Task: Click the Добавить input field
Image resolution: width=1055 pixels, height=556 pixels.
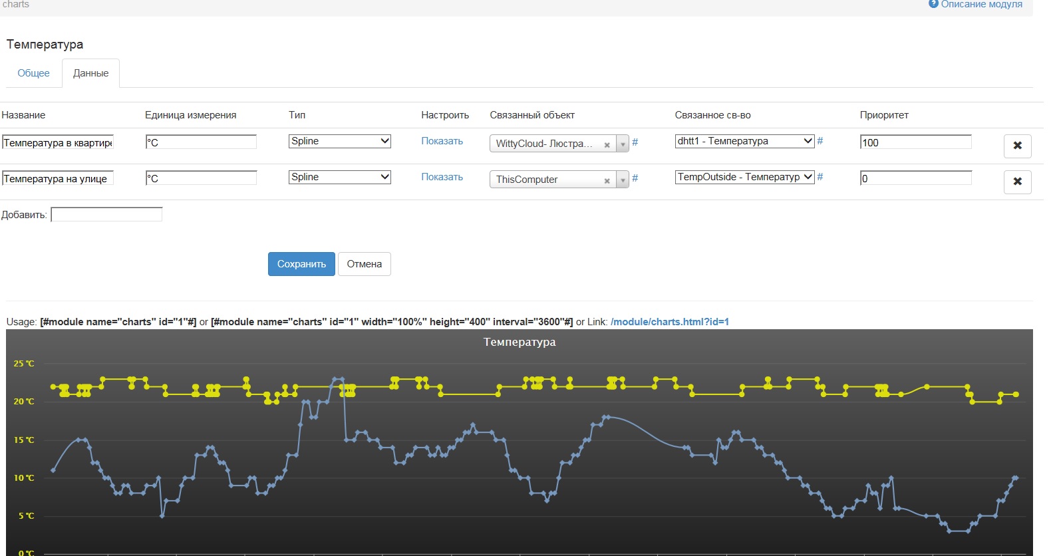Action: tap(106, 215)
